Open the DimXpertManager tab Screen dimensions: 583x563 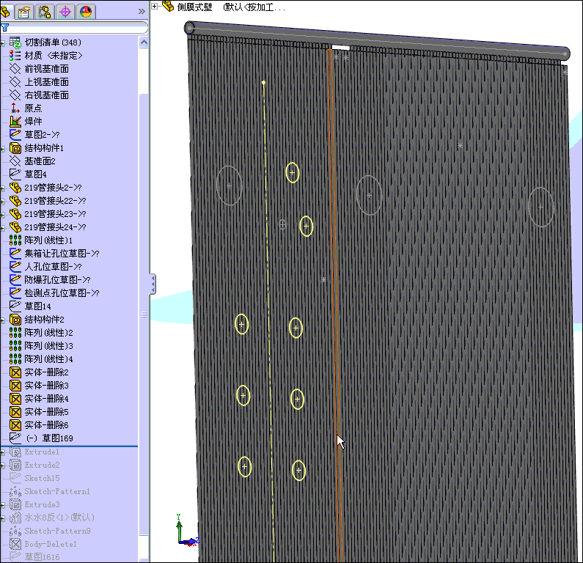65,12
